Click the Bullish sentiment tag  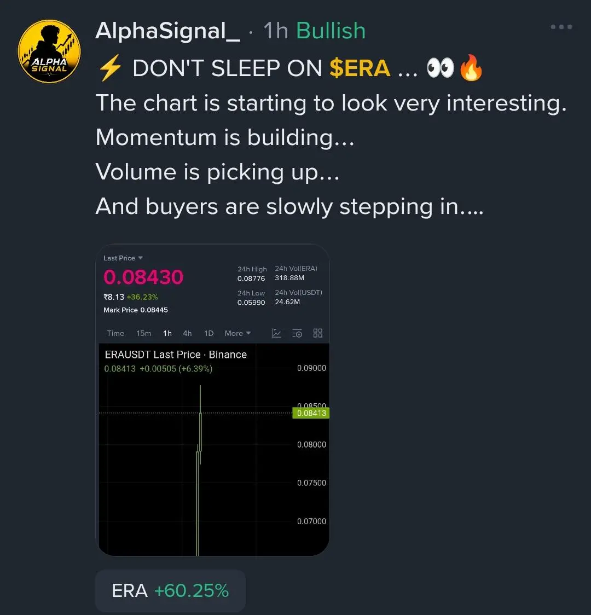331,31
